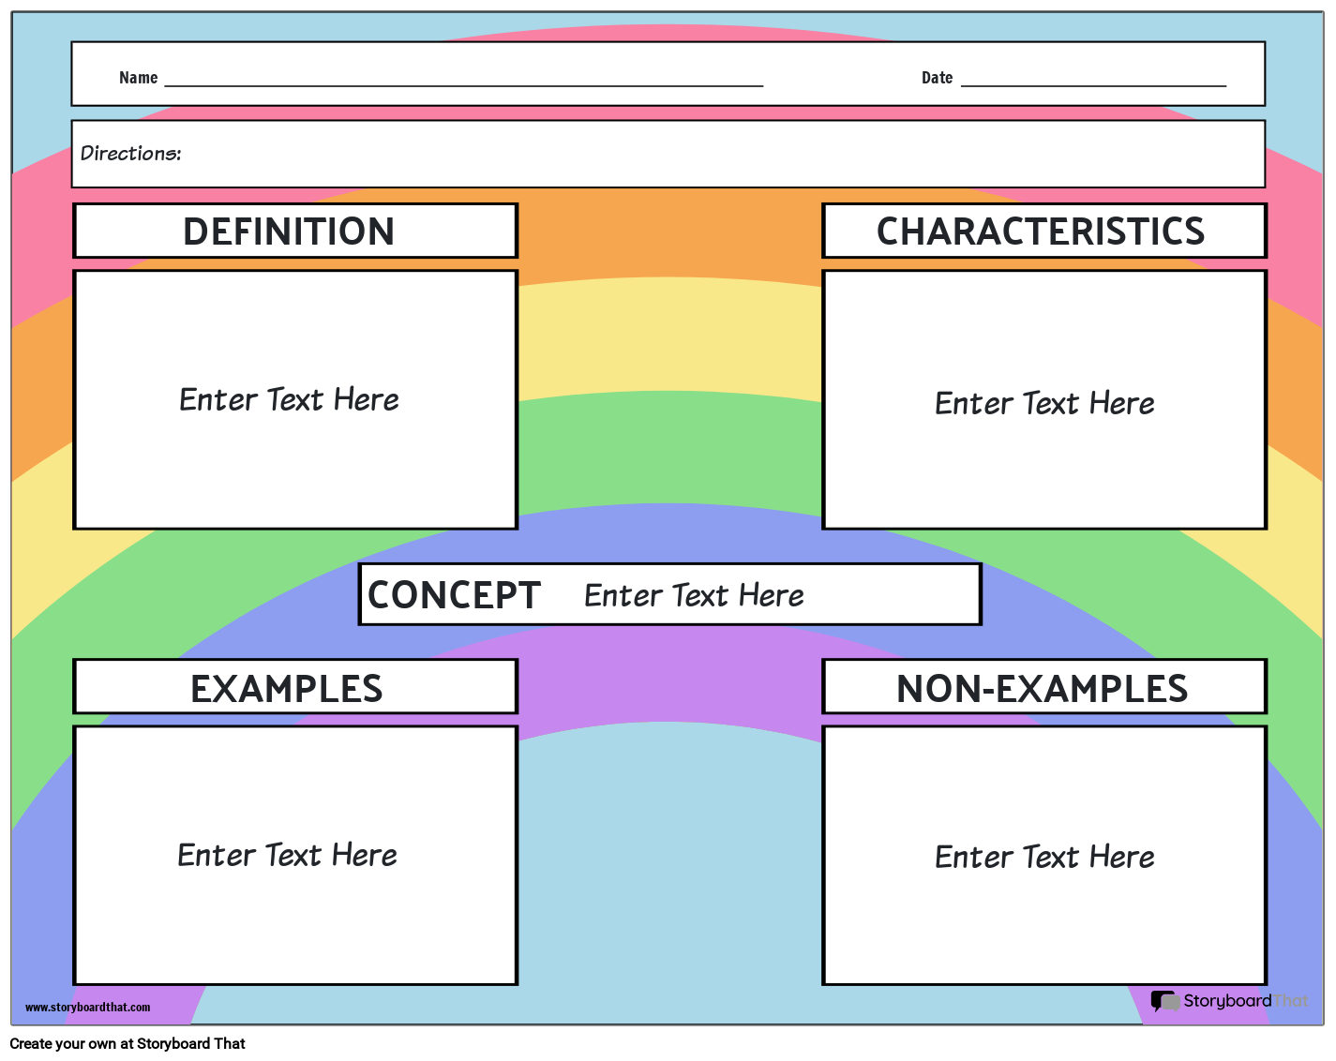This screenshot has height=1061, width=1336.
Task: Select the EXAMPLES heading
Action: pyautogui.click(x=287, y=689)
